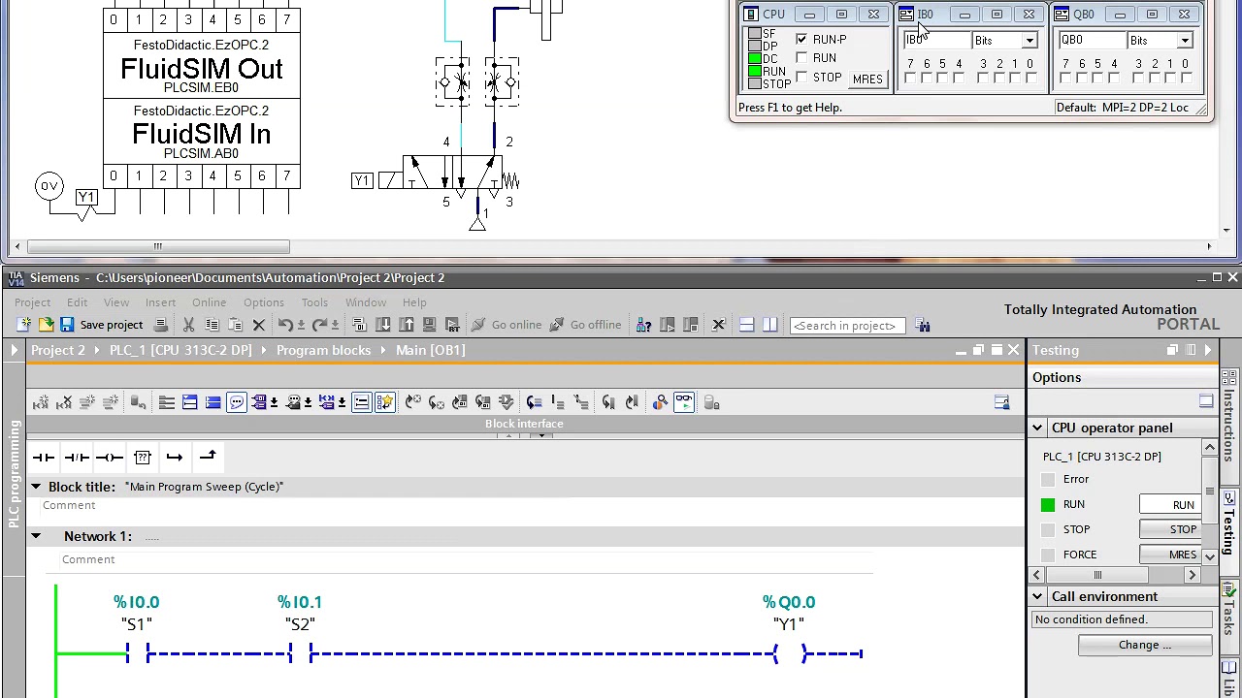This screenshot has width=1242, height=698.
Task: Click the Accessible devices icon
Action: pos(643,325)
